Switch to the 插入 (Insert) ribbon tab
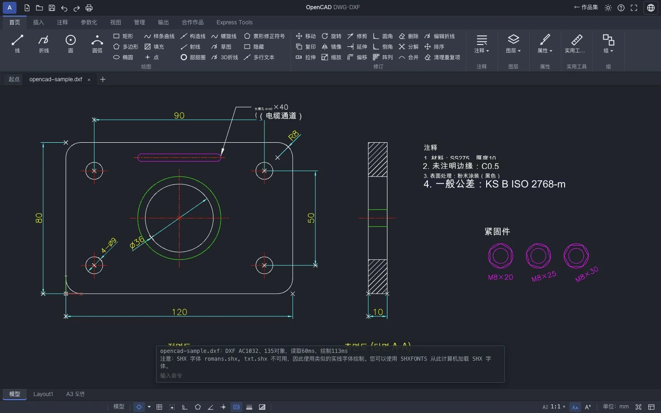This screenshot has width=661, height=413. (39, 22)
